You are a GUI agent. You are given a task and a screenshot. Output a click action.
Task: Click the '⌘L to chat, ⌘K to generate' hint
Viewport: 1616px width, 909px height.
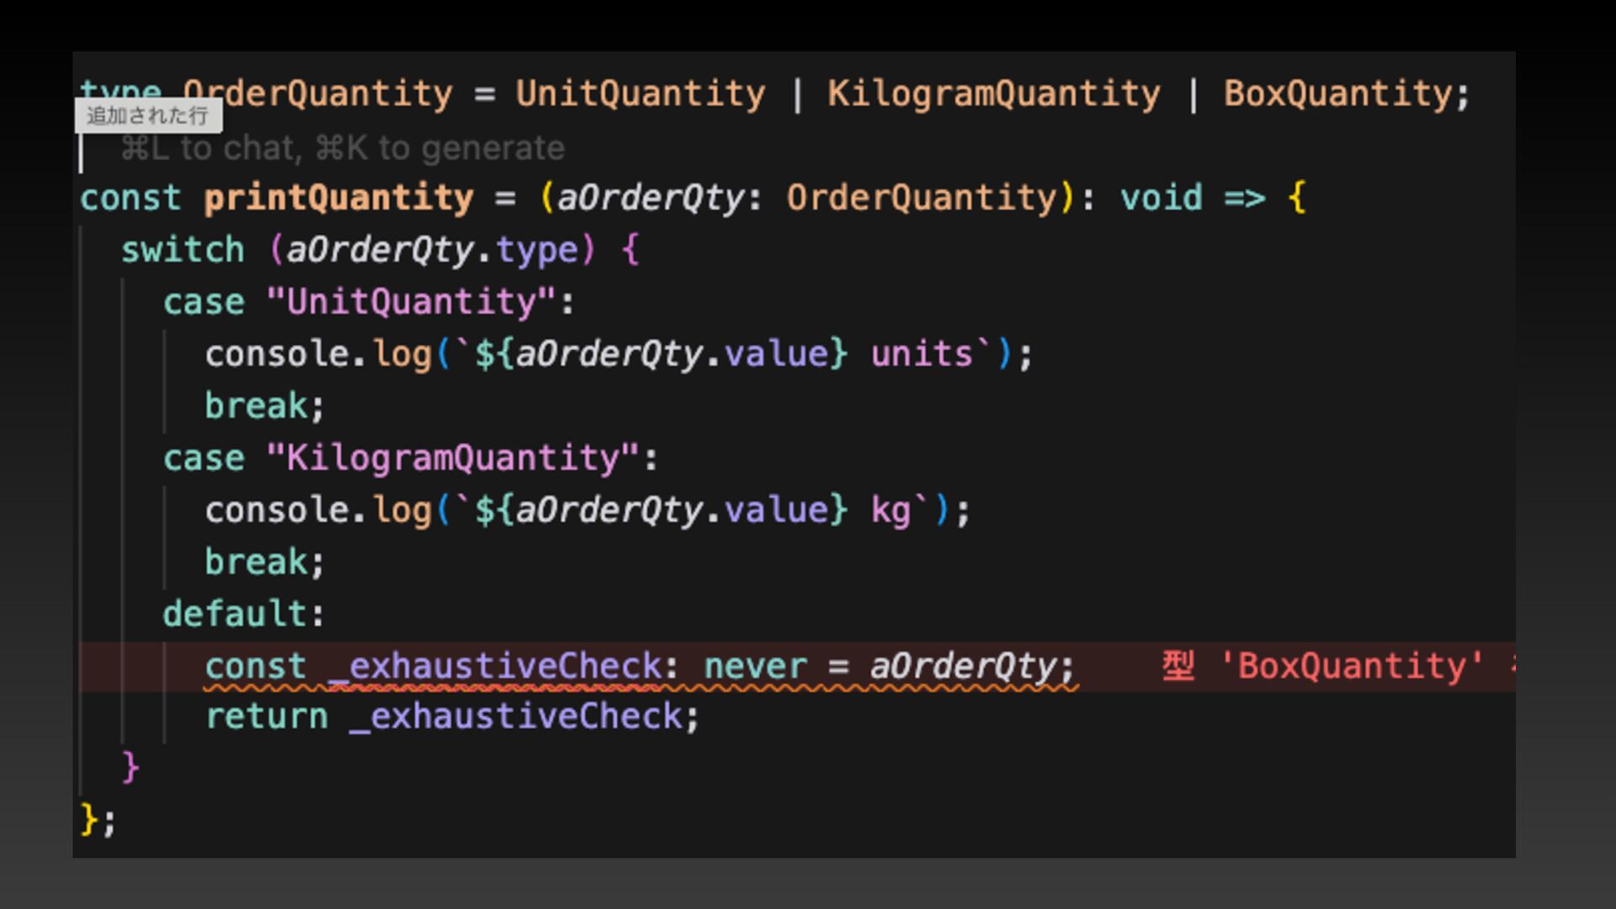click(342, 148)
